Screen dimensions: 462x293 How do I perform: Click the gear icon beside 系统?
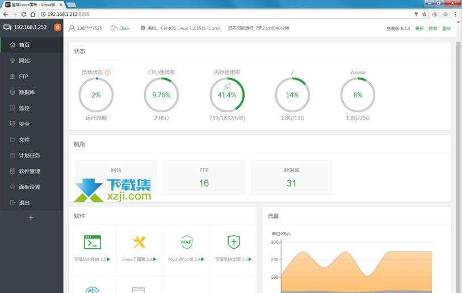tap(143, 28)
